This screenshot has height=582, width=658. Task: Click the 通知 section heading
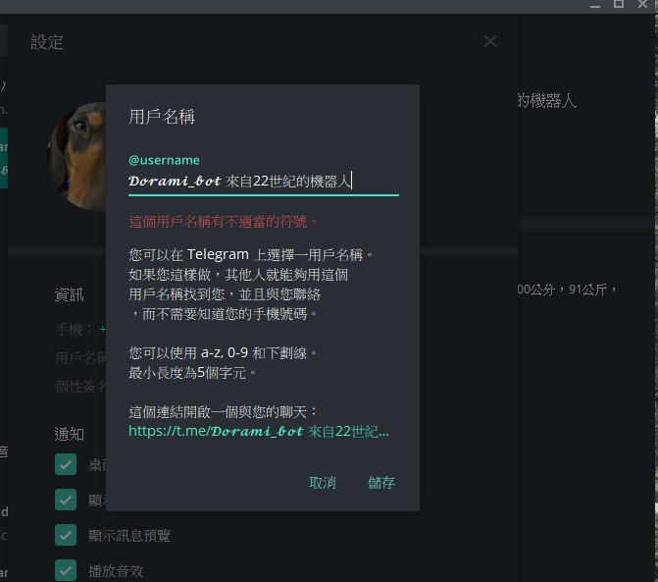pyautogui.click(x=70, y=434)
